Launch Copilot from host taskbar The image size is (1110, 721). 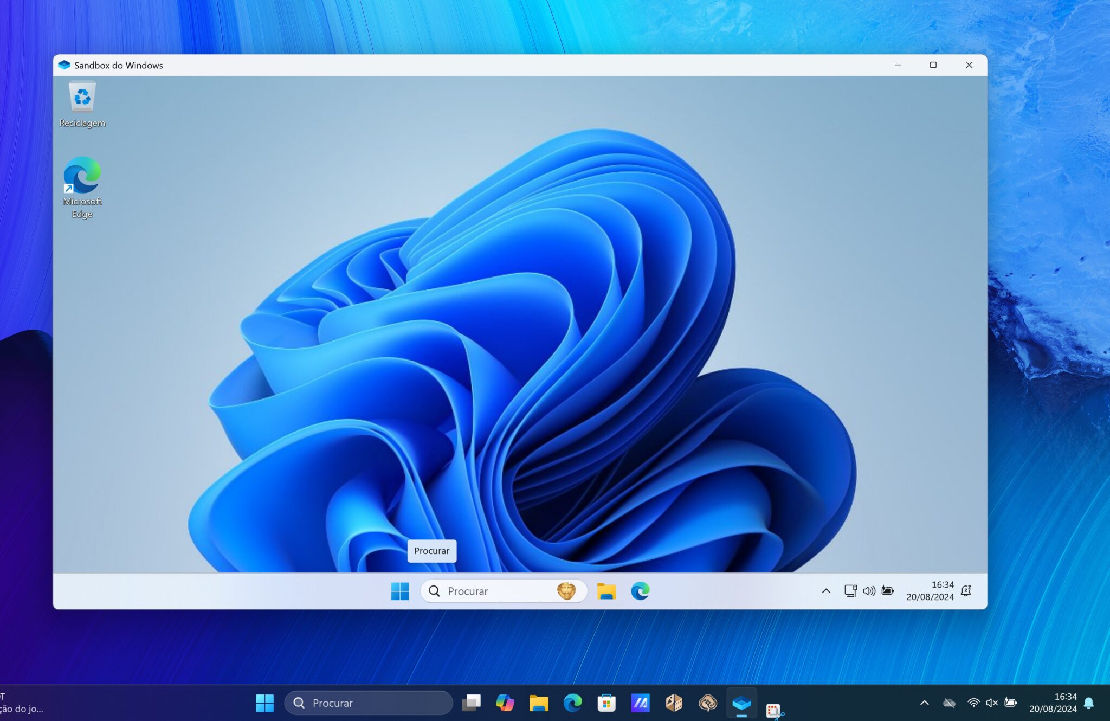click(505, 703)
